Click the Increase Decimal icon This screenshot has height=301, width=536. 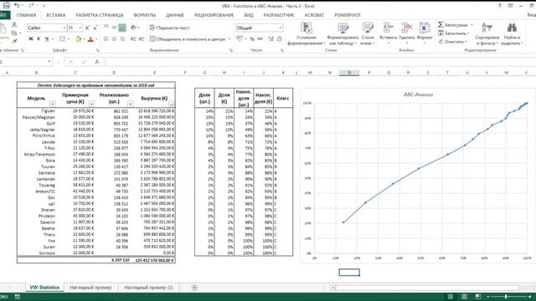click(271, 39)
